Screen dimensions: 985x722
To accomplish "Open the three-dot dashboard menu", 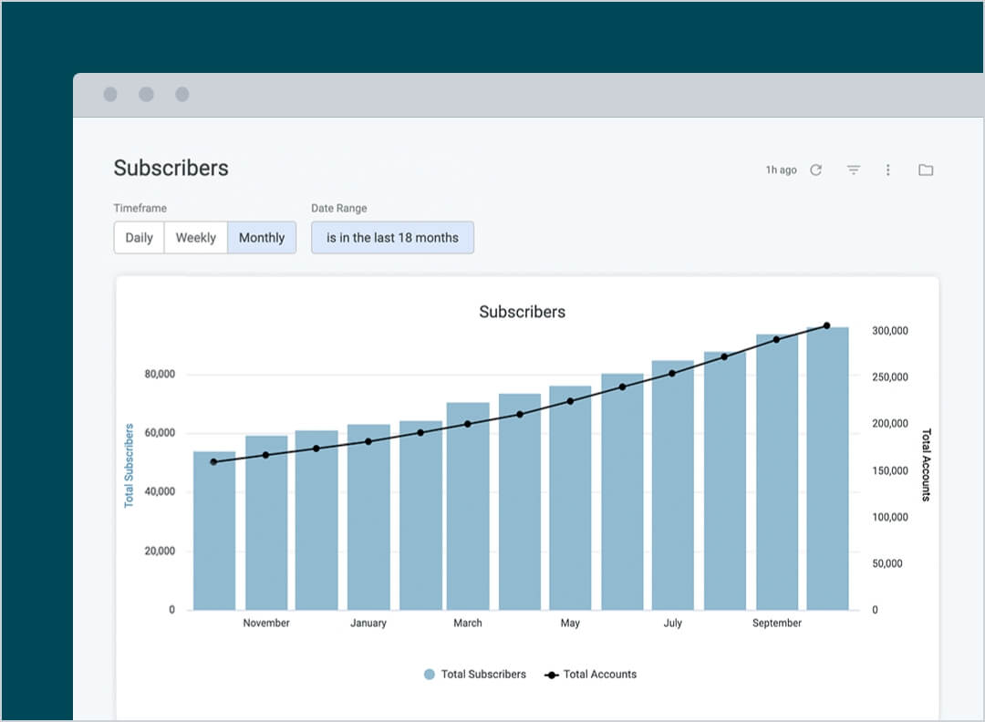I will 887,170.
